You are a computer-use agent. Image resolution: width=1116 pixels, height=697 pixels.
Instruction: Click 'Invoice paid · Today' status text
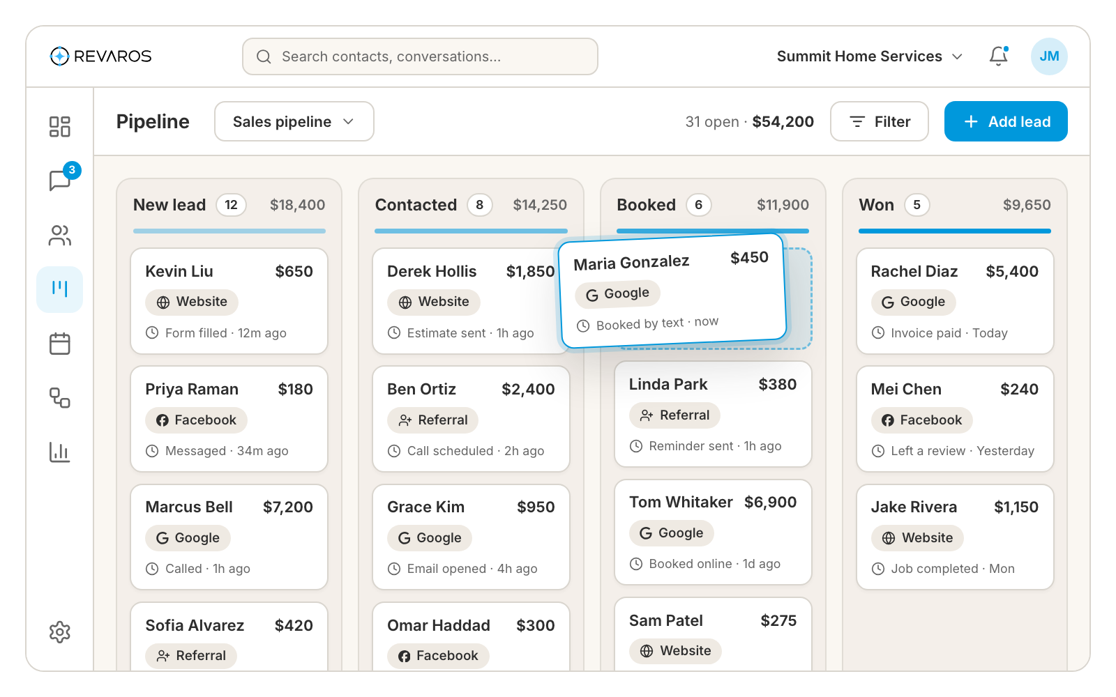(949, 333)
